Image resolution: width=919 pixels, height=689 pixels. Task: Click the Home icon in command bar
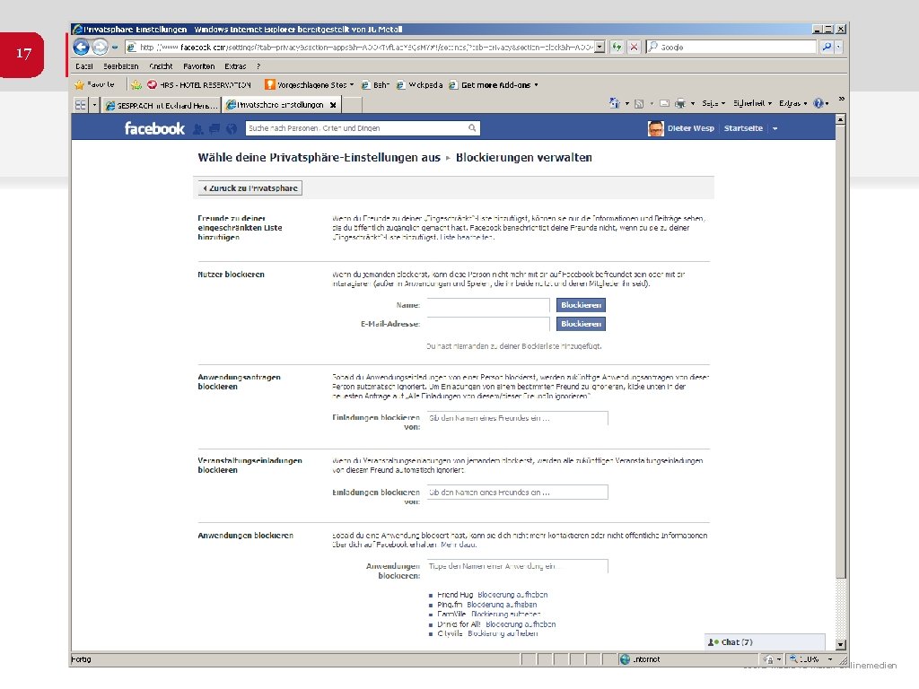(614, 103)
